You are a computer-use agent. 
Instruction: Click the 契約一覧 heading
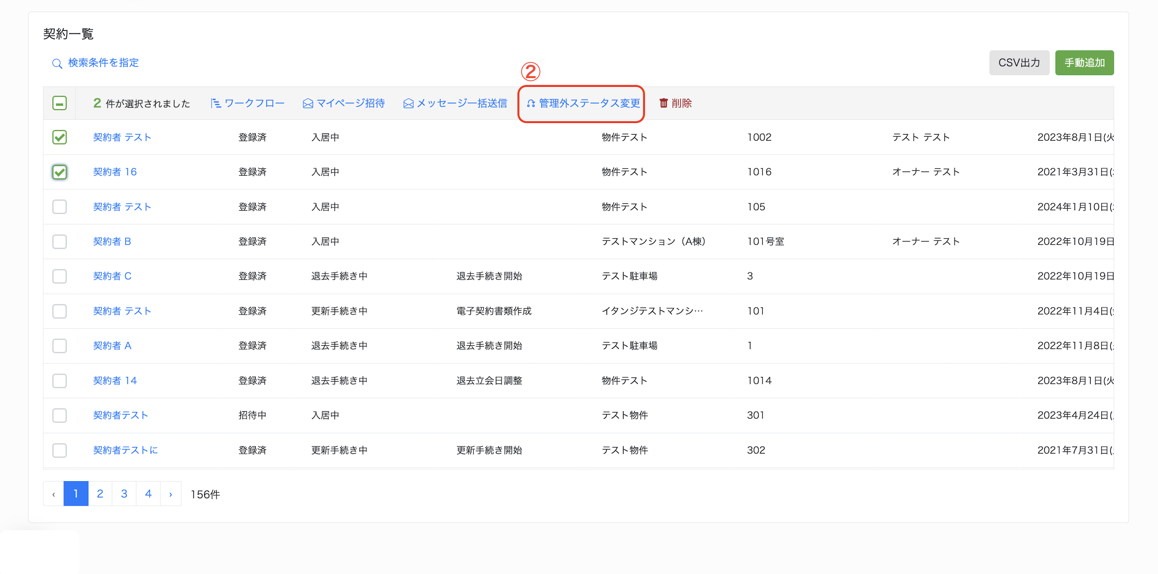(x=68, y=34)
